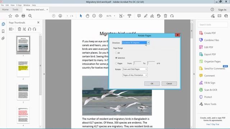The image size is (230, 129).
Task: Select page 2 thumbnail
Action: click(23, 68)
